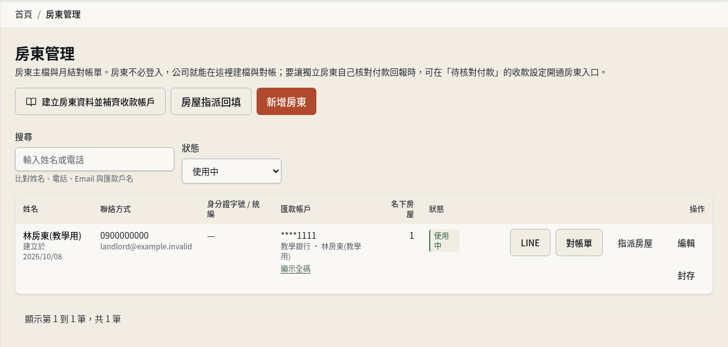Open the 狀態 dropdown showing 使用中
The height and width of the screenshot is (347, 728).
coord(232,171)
